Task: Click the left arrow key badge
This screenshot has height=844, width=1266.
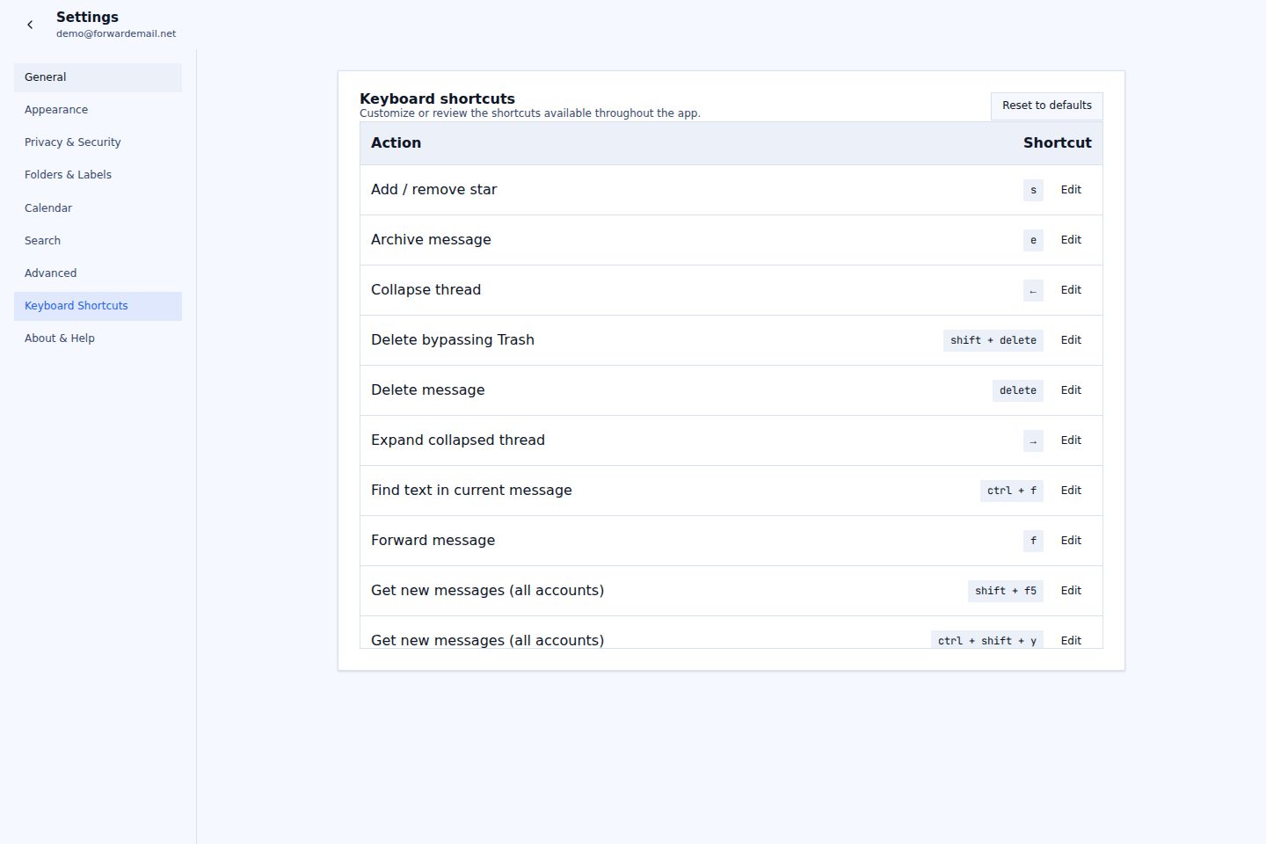Action: coord(1033,290)
